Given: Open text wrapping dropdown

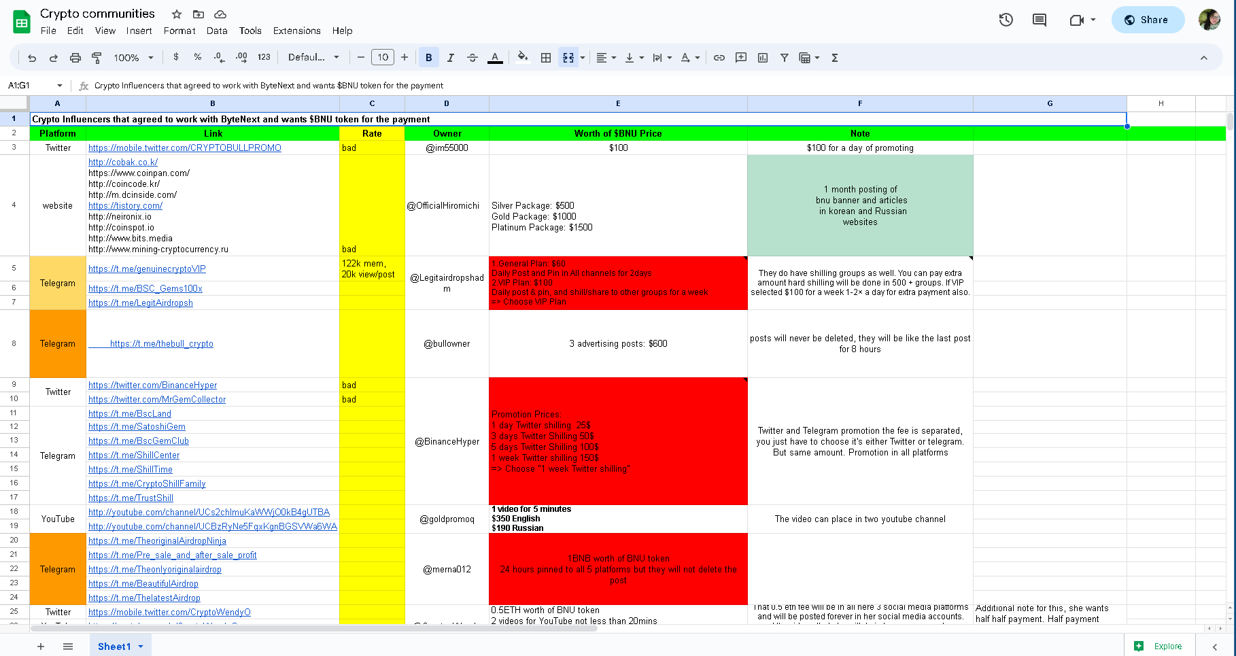Looking at the screenshot, I should 662,58.
